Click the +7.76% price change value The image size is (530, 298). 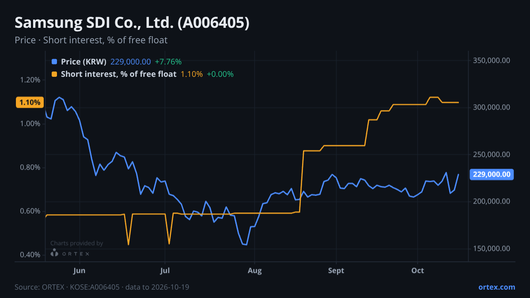pos(168,62)
